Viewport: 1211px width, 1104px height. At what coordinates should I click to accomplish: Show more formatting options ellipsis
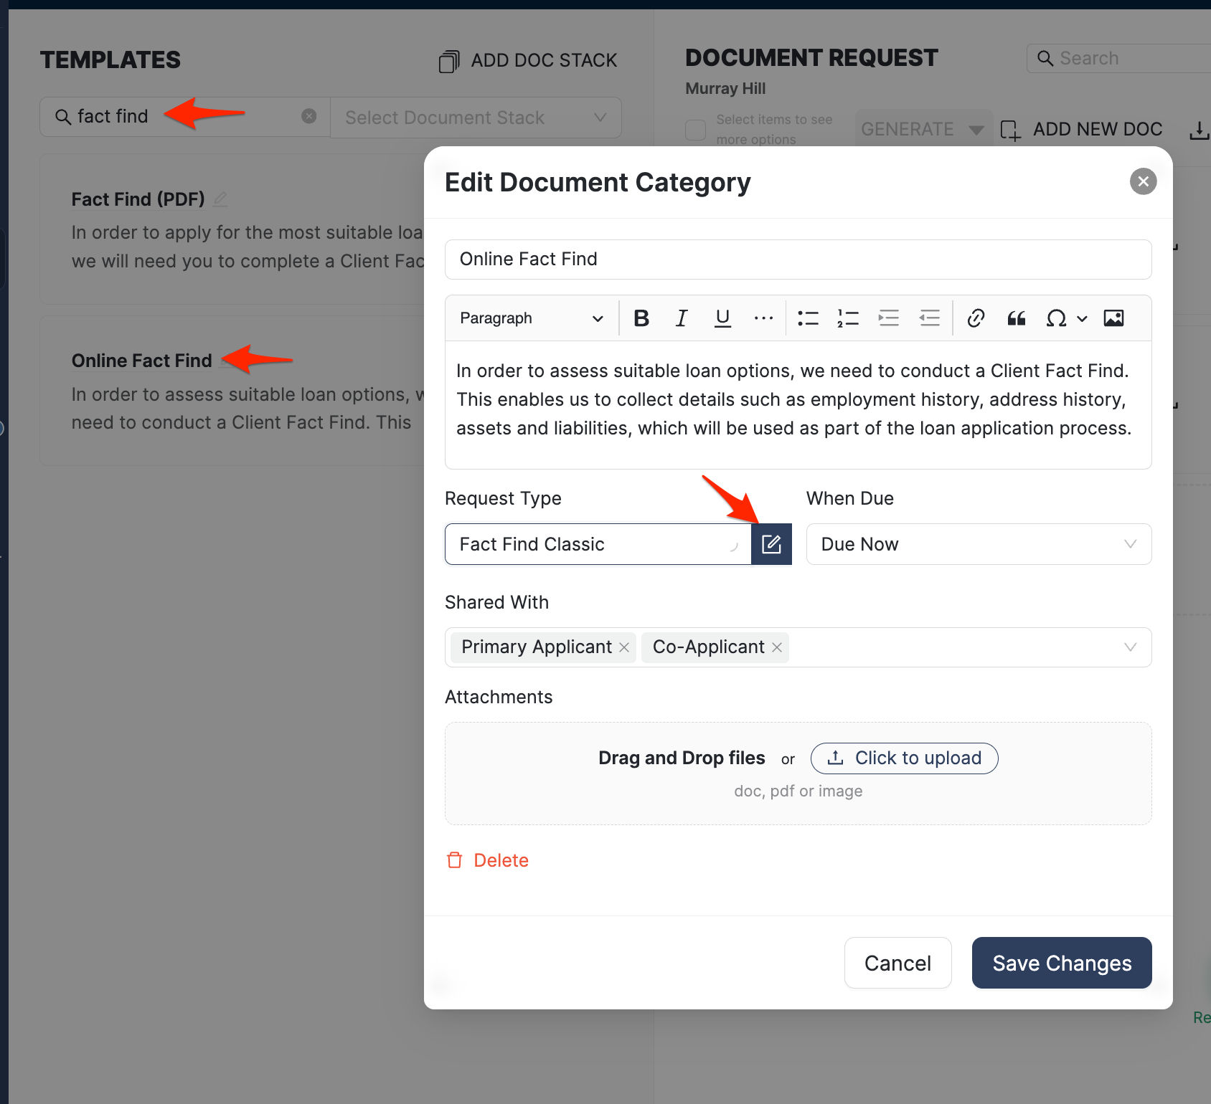pyautogui.click(x=763, y=318)
